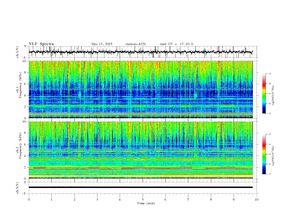This screenshot has height=224, width=289.
Task: Click the "-7" label on ch.2 color scale
Action: [269, 174]
